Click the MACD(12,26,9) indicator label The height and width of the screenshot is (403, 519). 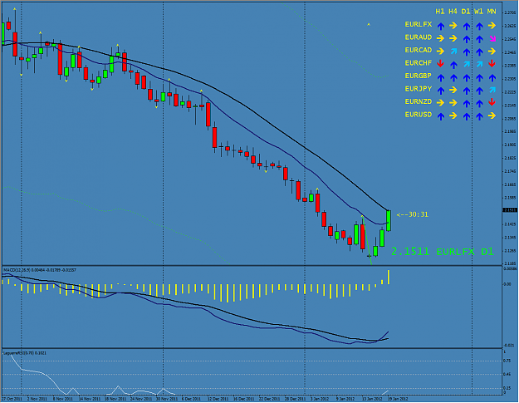coord(40,270)
